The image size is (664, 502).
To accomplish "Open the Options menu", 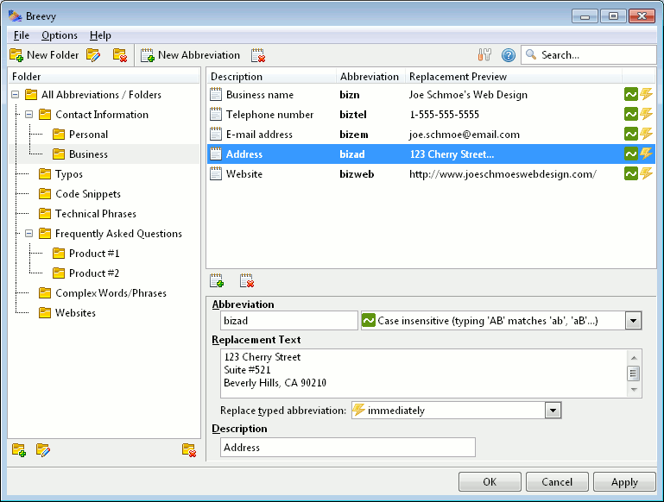I will (x=60, y=35).
